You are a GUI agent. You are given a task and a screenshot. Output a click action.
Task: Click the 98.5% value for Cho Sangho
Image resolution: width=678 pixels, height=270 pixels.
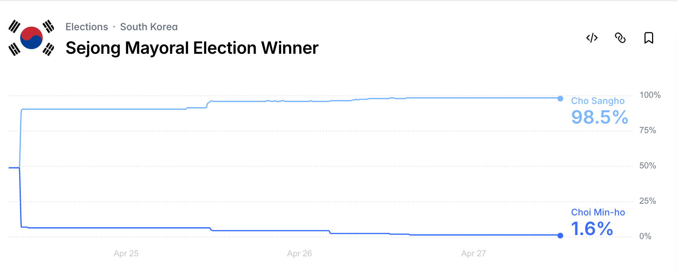click(599, 117)
